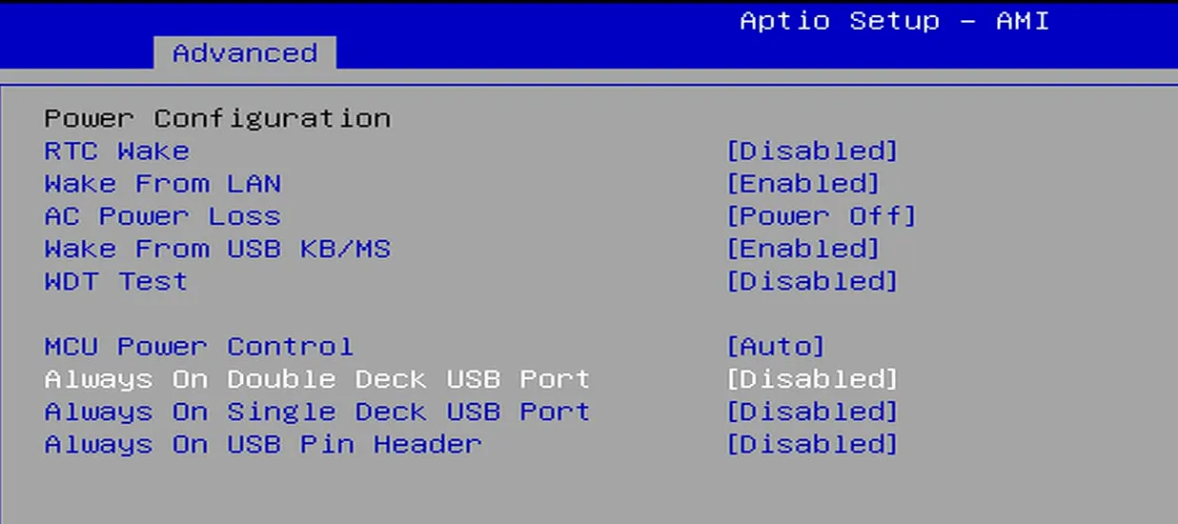This screenshot has width=1178, height=524.
Task: Open the Double Deck USB Port [Disabled] value
Action: click(x=812, y=379)
